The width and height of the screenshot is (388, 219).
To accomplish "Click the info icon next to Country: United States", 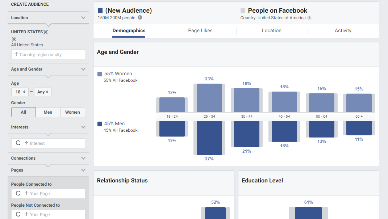I will click(309, 18).
